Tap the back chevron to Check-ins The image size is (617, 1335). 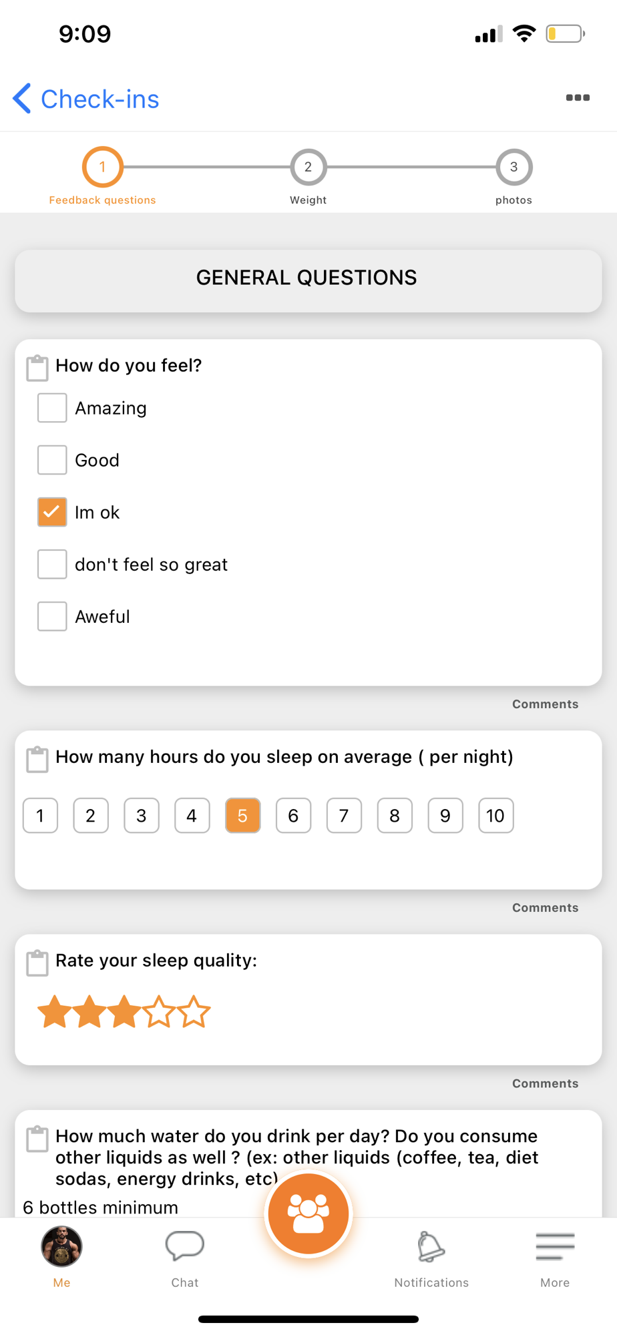pos(23,99)
